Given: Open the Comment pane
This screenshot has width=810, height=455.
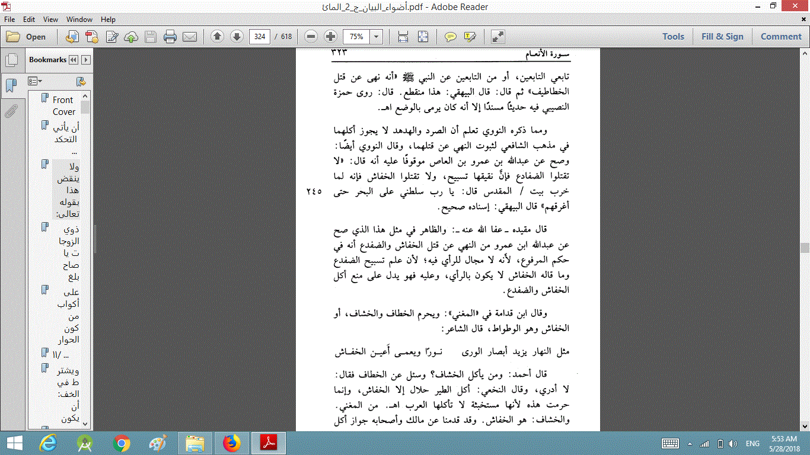Looking at the screenshot, I should pyautogui.click(x=781, y=37).
